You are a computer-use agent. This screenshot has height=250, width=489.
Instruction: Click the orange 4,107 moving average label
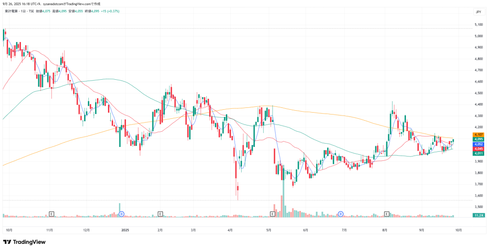tap(478, 135)
